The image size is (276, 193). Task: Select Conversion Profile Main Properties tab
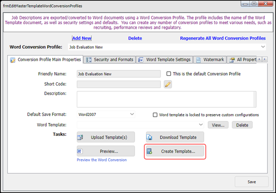click(45, 59)
